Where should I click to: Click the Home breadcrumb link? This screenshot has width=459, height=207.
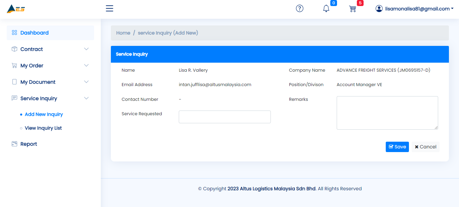(x=123, y=33)
